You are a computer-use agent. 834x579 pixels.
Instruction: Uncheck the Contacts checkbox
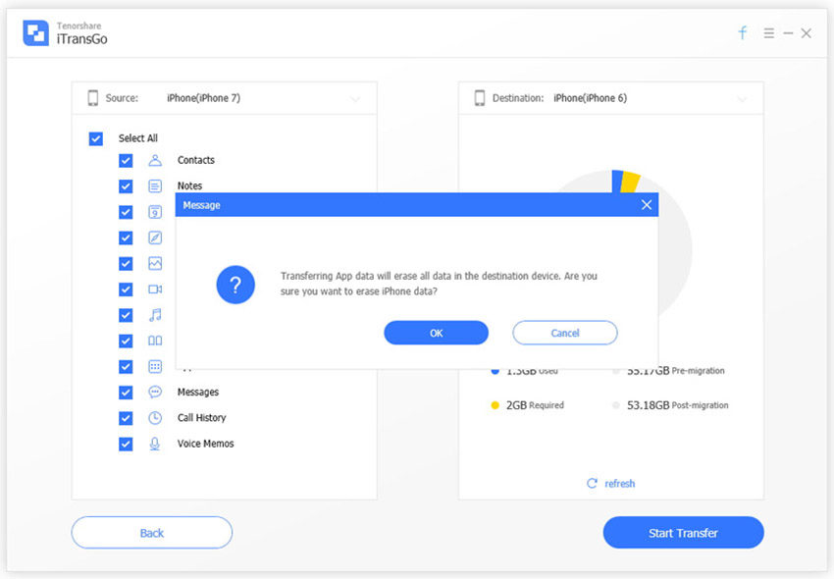[126, 160]
